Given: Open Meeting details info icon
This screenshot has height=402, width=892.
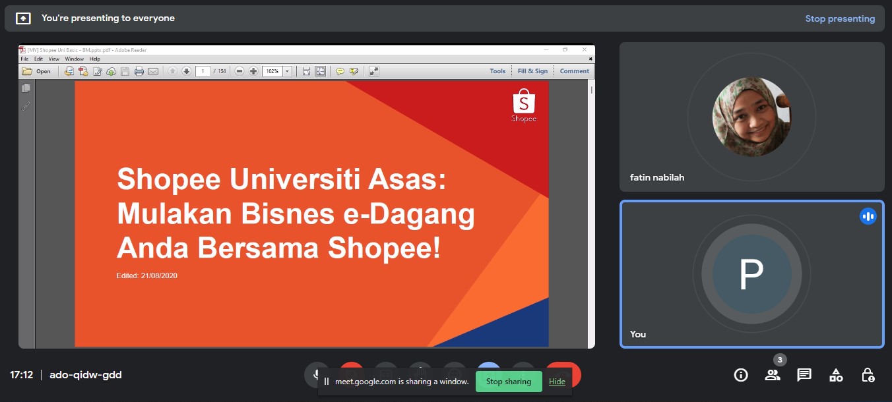Looking at the screenshot, I should (741, 375).
